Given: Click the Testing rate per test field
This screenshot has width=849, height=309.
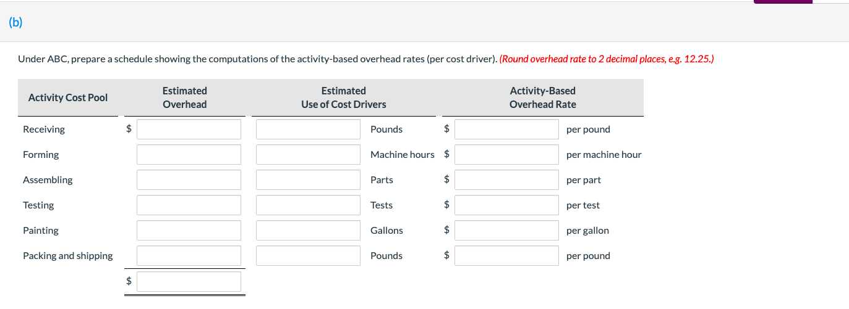Looking at the screenshot, I should coord(506,205).
